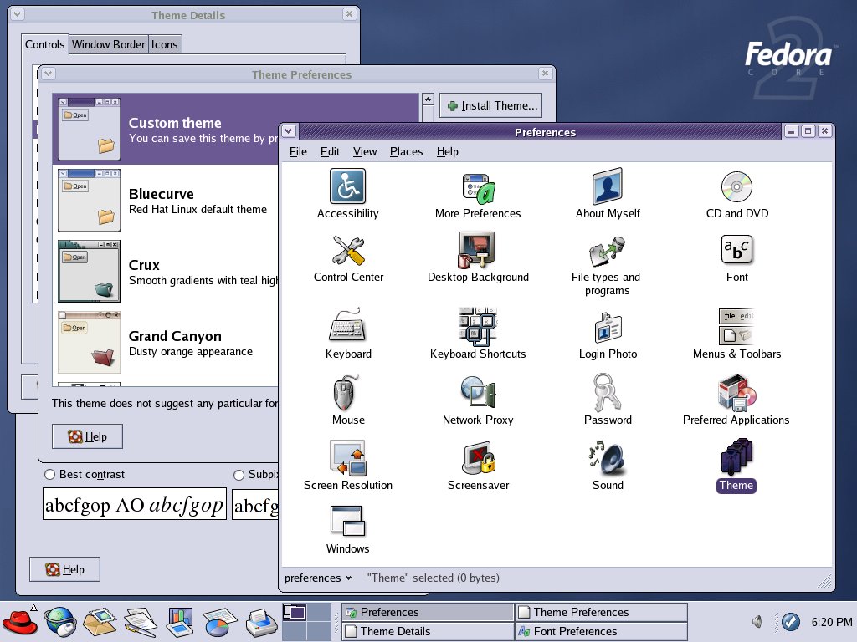Open Keyboard Shortcuts preferences
The height and width of the screenshot is (642, 857).
pos(477,327)
